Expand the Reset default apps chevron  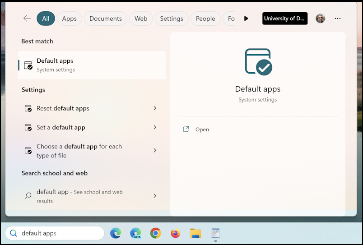point(155,108)
